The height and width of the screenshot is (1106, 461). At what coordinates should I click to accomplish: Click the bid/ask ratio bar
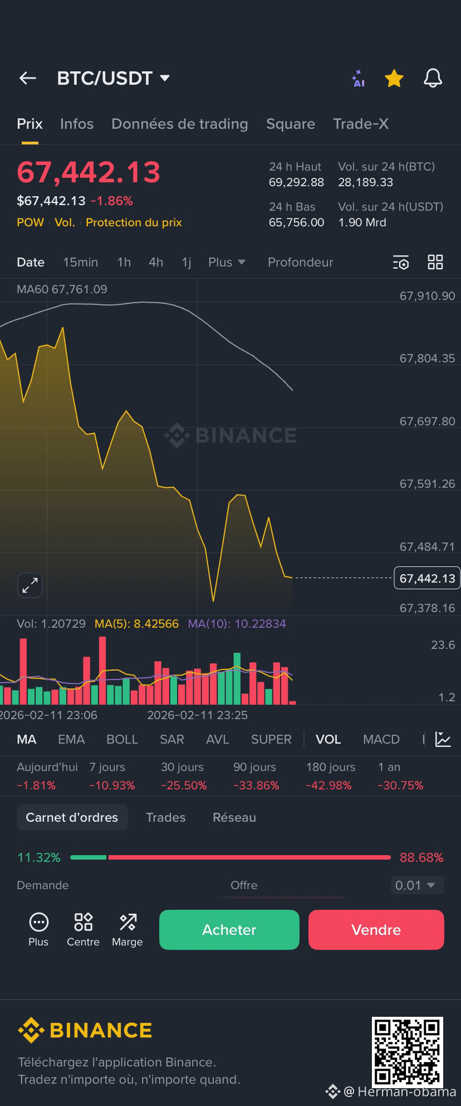pyautogui.click(x=230, y=857)
